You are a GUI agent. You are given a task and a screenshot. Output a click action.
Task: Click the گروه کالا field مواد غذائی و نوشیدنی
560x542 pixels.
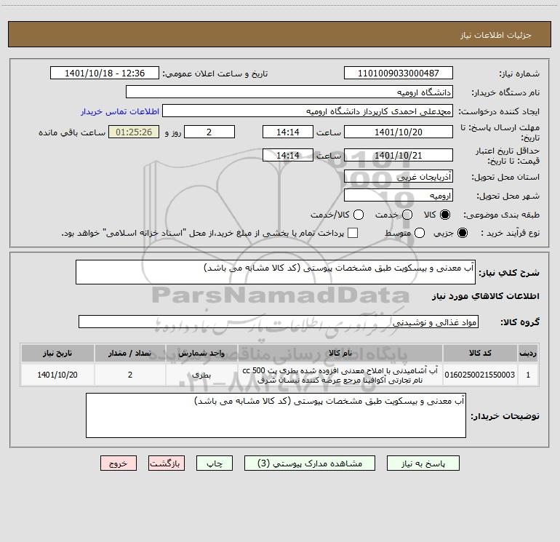[x=279, y=322]
